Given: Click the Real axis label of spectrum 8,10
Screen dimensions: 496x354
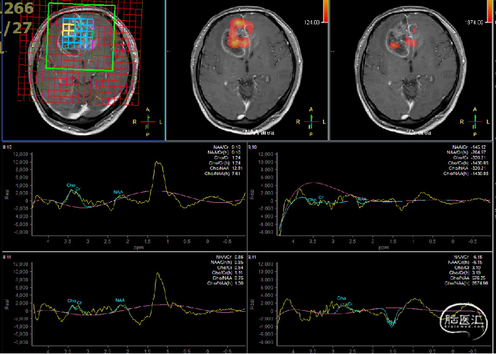Looking at the screenshot, I should pos(7,193).
